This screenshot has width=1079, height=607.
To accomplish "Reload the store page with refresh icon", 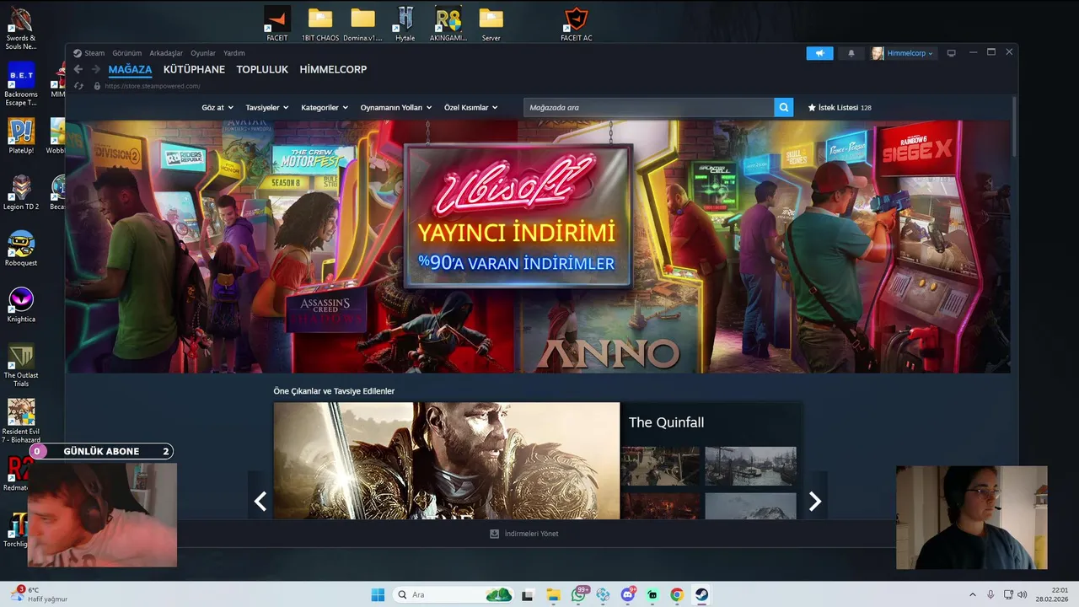I will [x=78, y=86].
